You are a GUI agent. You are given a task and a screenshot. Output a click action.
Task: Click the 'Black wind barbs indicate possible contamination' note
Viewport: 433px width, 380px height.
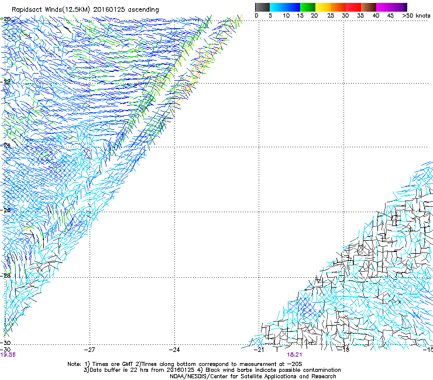[x=273, y=370]
